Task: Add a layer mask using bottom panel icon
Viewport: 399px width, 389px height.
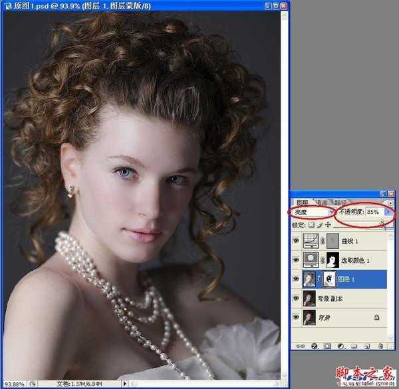Action: (327, 346)
